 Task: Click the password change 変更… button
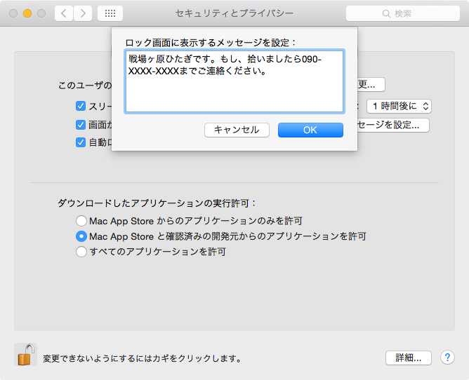click(371, 85)
